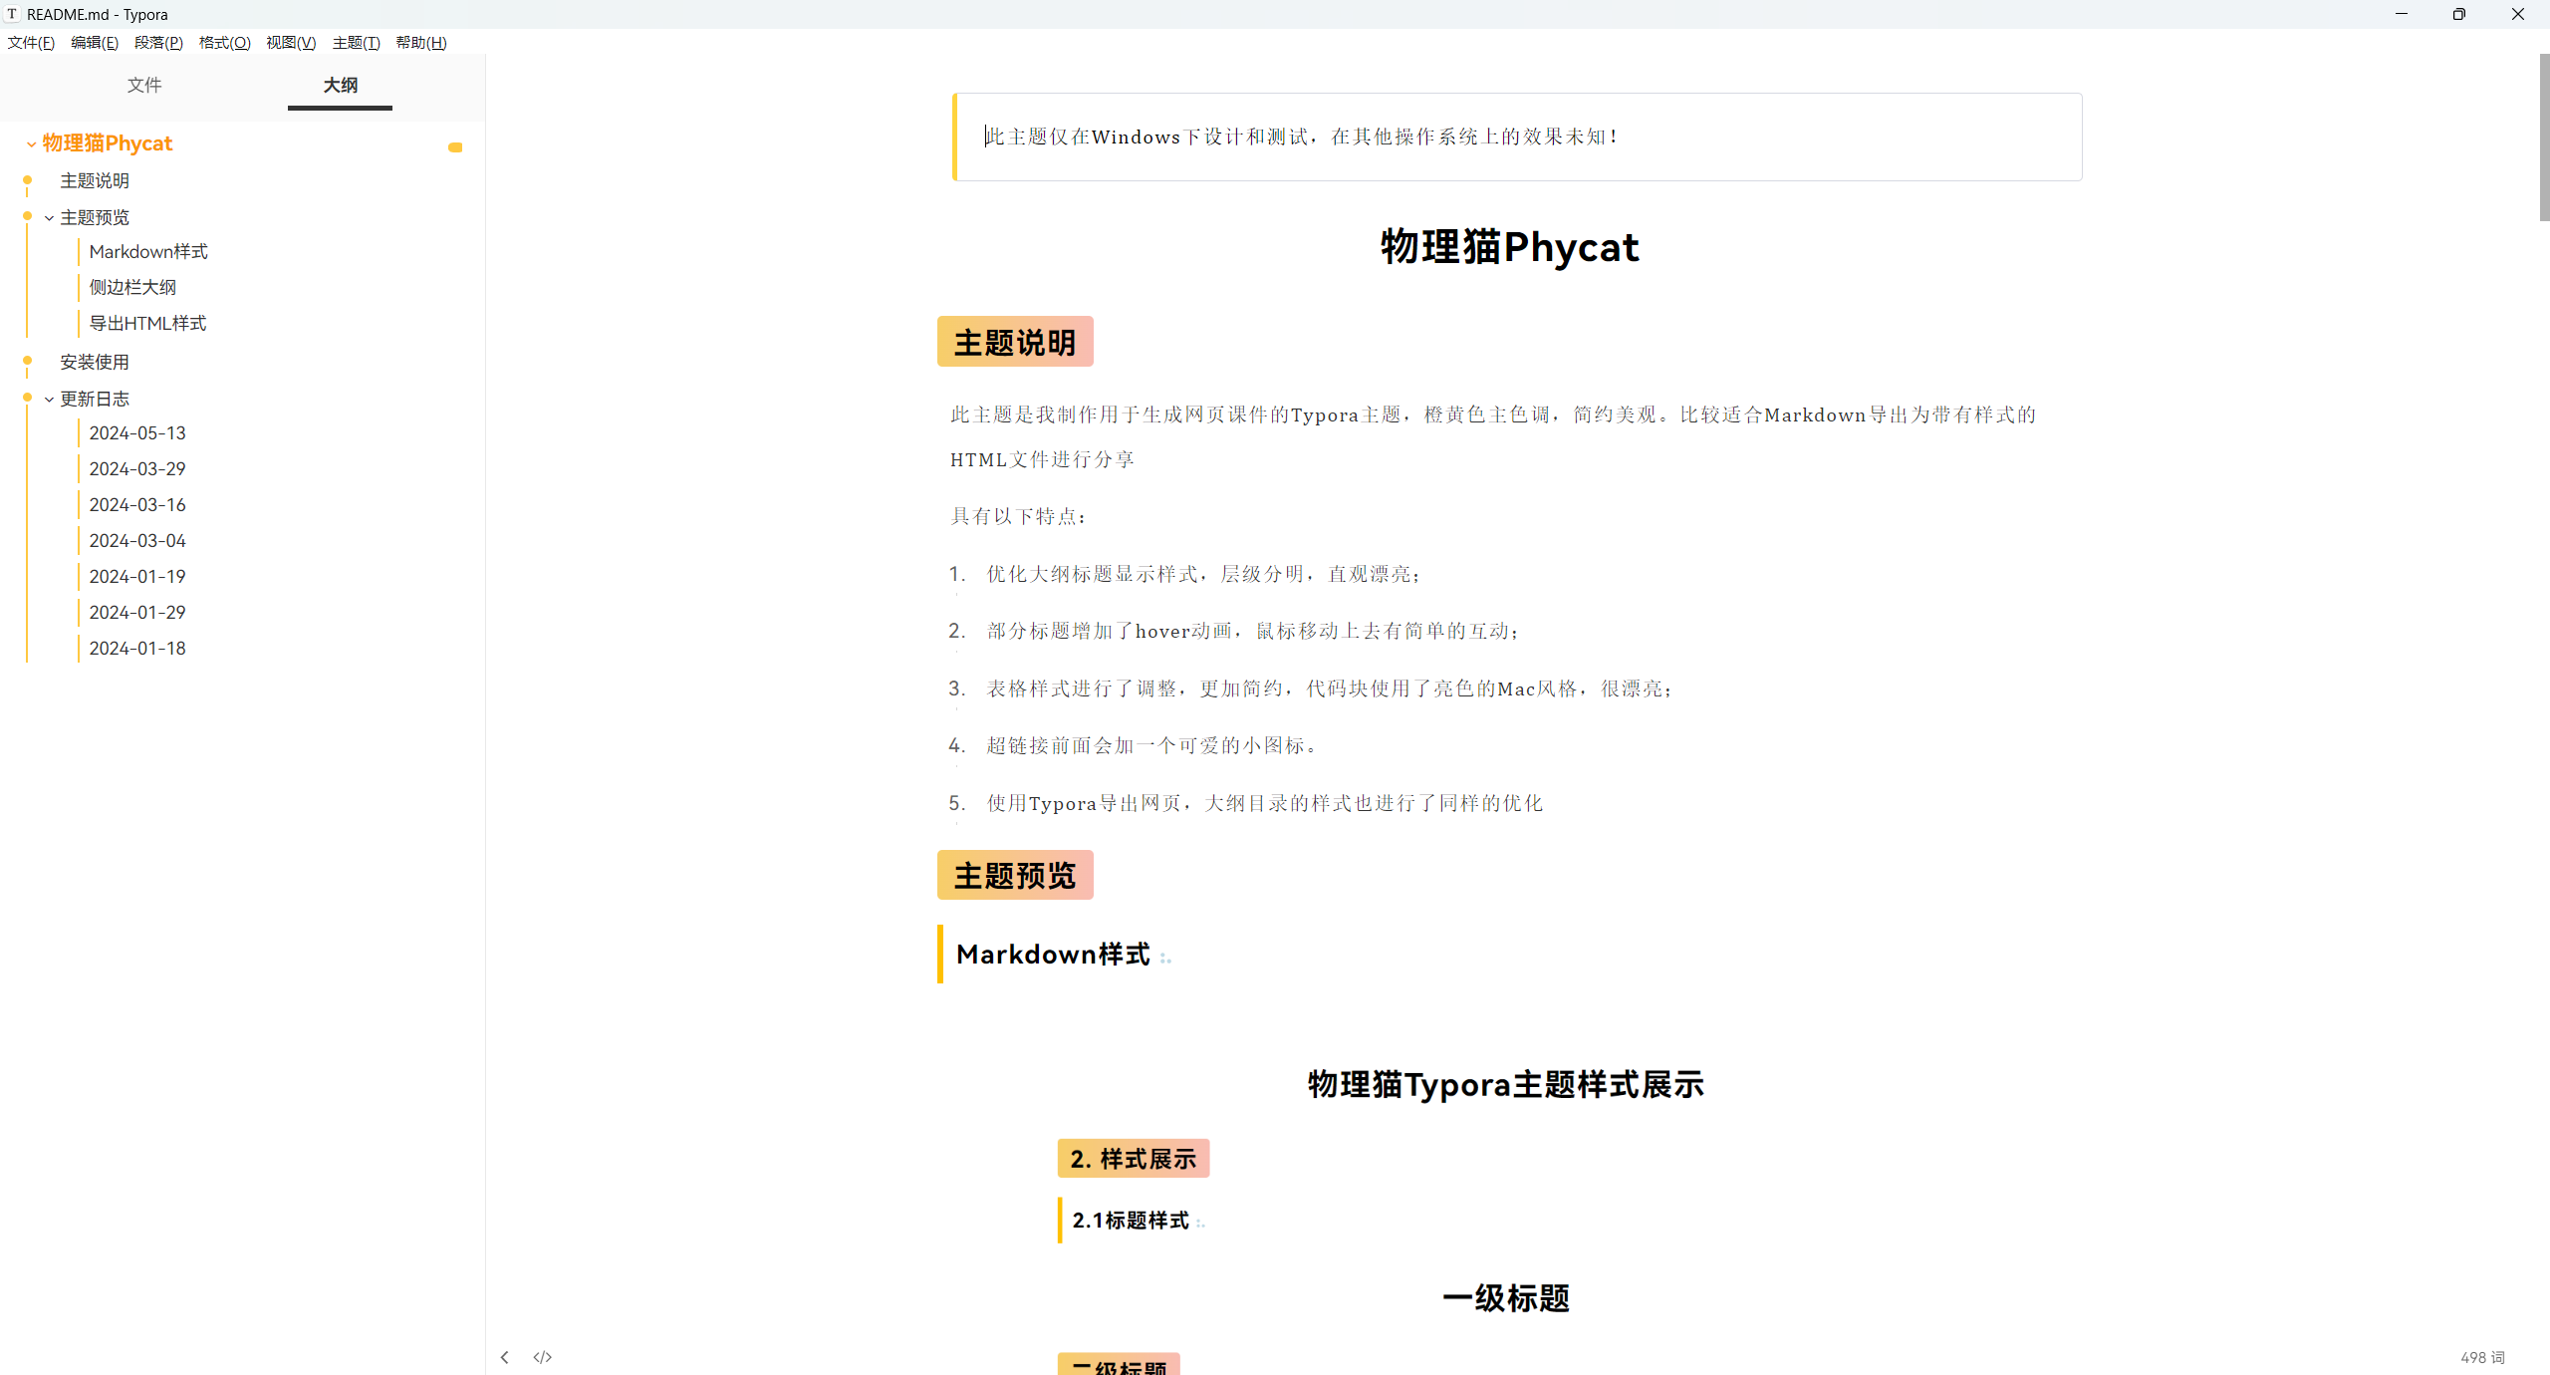Click the 具有以下特点 paragraph
This screenshot has height=1375, width=2550.
(1018, 516)
